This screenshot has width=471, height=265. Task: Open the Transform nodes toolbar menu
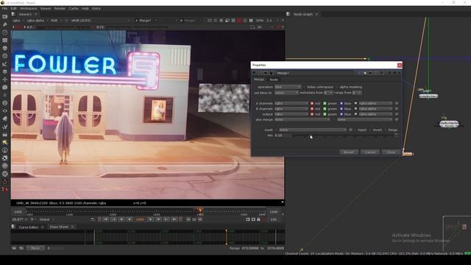point(5,79)
